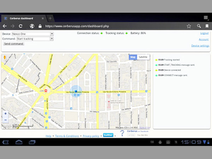The width and height of the screenshot is (212, 159).
Task: Bookmark this page with the star icon
Action: click(189, 26)
